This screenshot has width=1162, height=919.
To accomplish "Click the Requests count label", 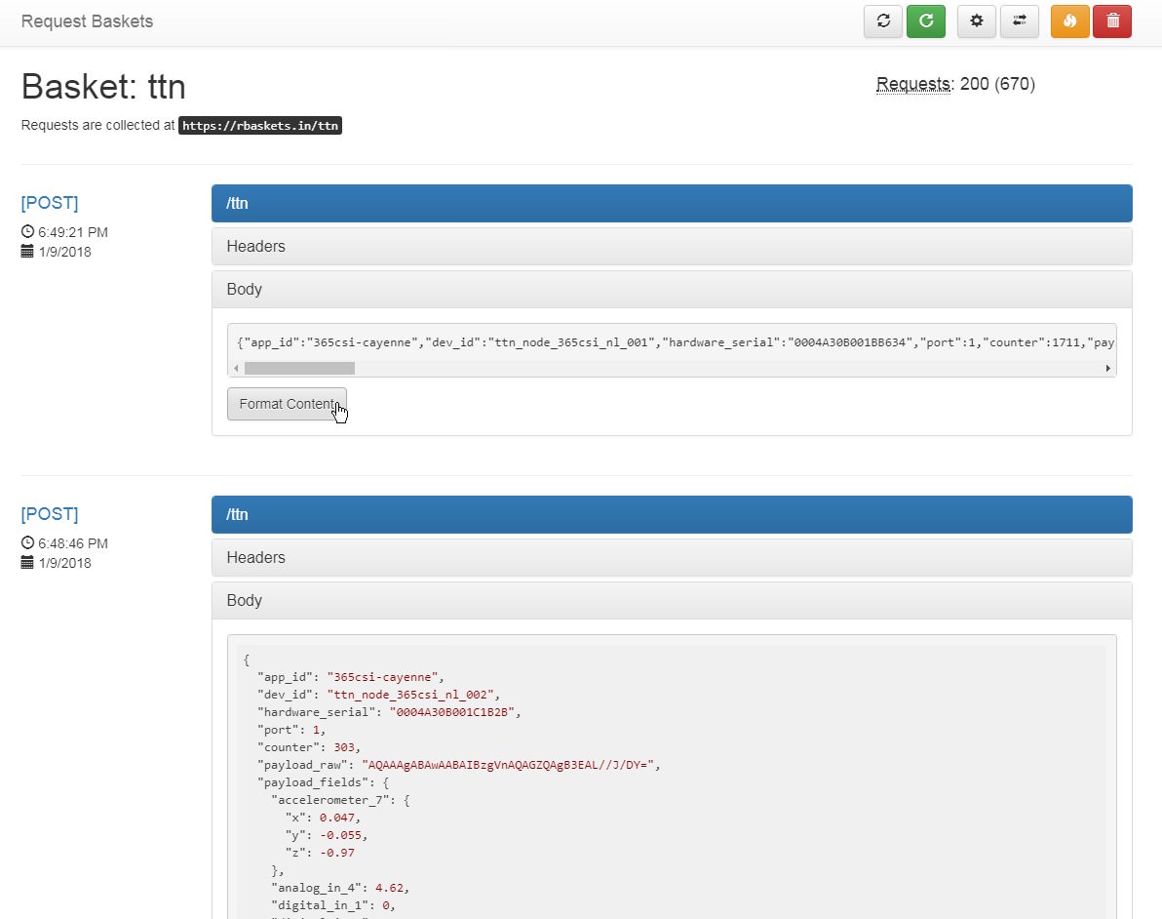I will point(913,84).
